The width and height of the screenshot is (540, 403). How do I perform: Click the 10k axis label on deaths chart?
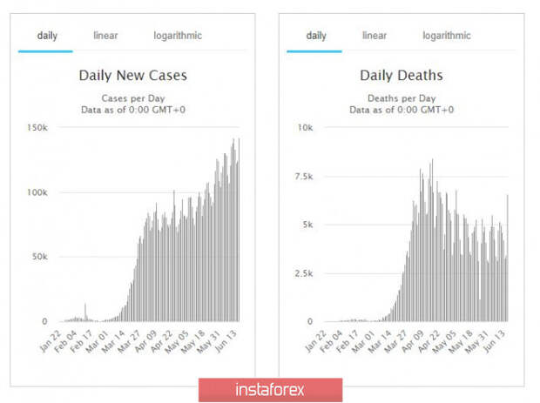click(305, 128)
